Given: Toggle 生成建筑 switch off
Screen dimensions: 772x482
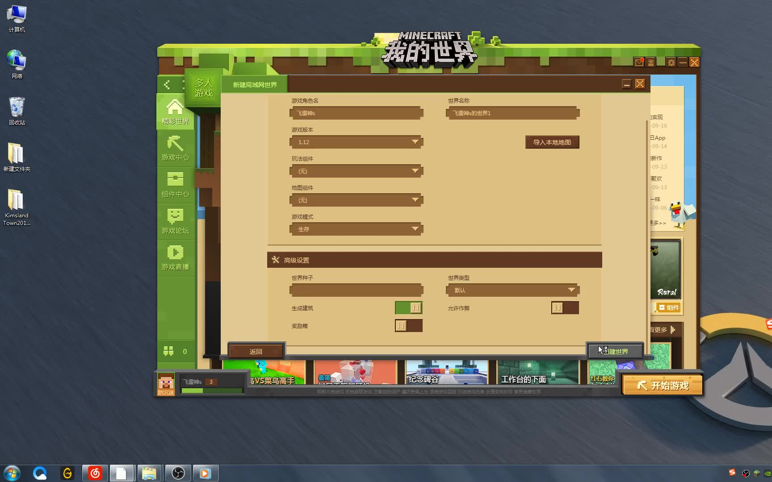Looking at the screenshot, I should (x=408, y=307).
